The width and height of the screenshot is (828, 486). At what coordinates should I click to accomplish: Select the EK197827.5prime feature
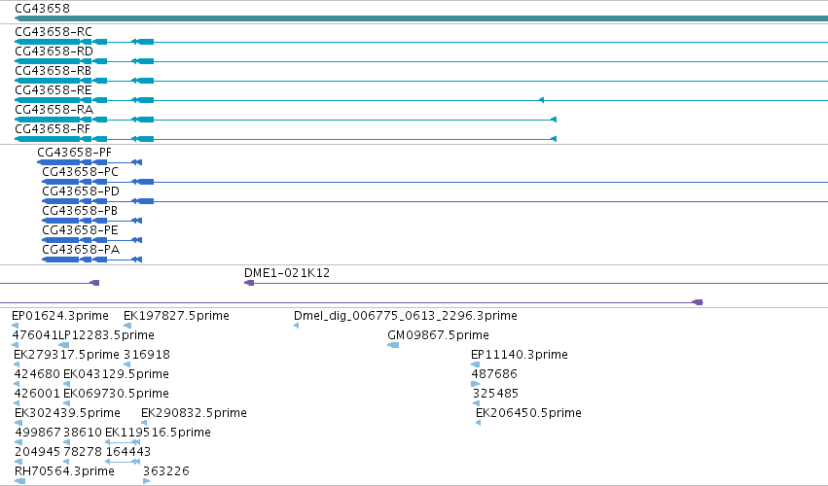(x=176, y=316)
